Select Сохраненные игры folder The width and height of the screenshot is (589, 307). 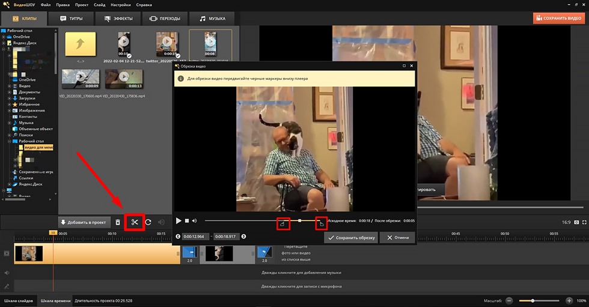[x=35, y=172]
